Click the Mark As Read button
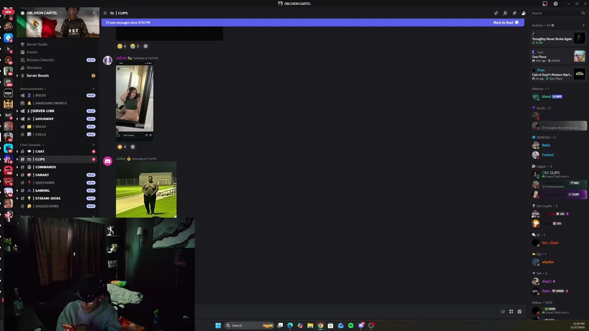Image resolution: width=589 pixels, height=331 pixels. pyautogui.click(x=506, y=23)
